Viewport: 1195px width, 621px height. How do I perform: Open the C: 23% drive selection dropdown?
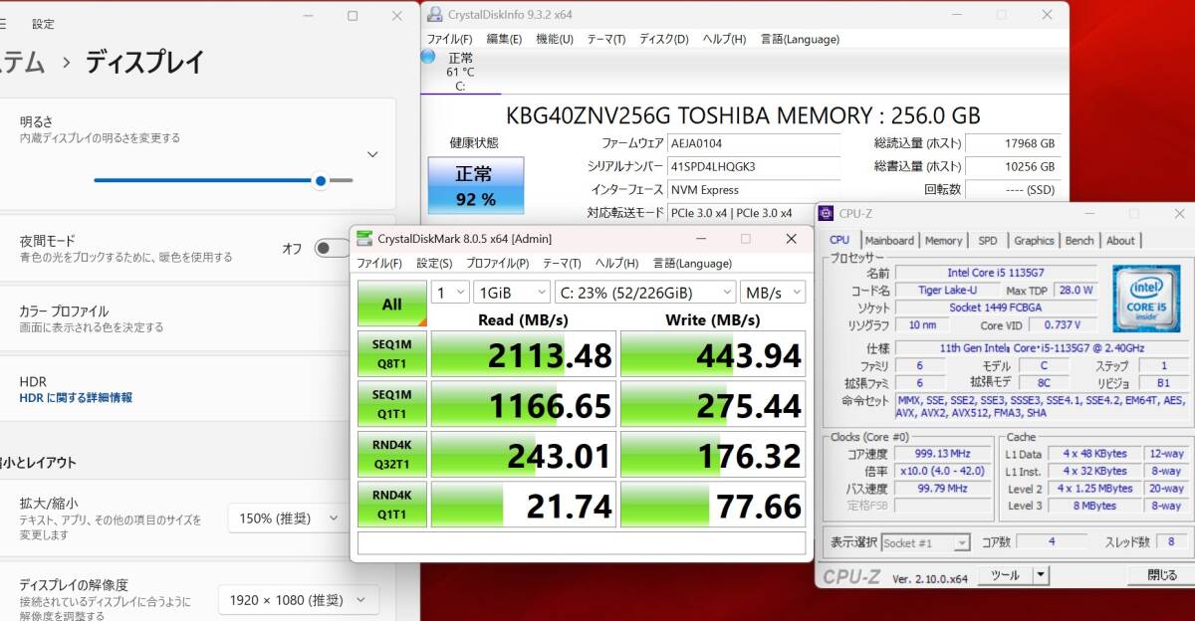(x=645, y=293)
